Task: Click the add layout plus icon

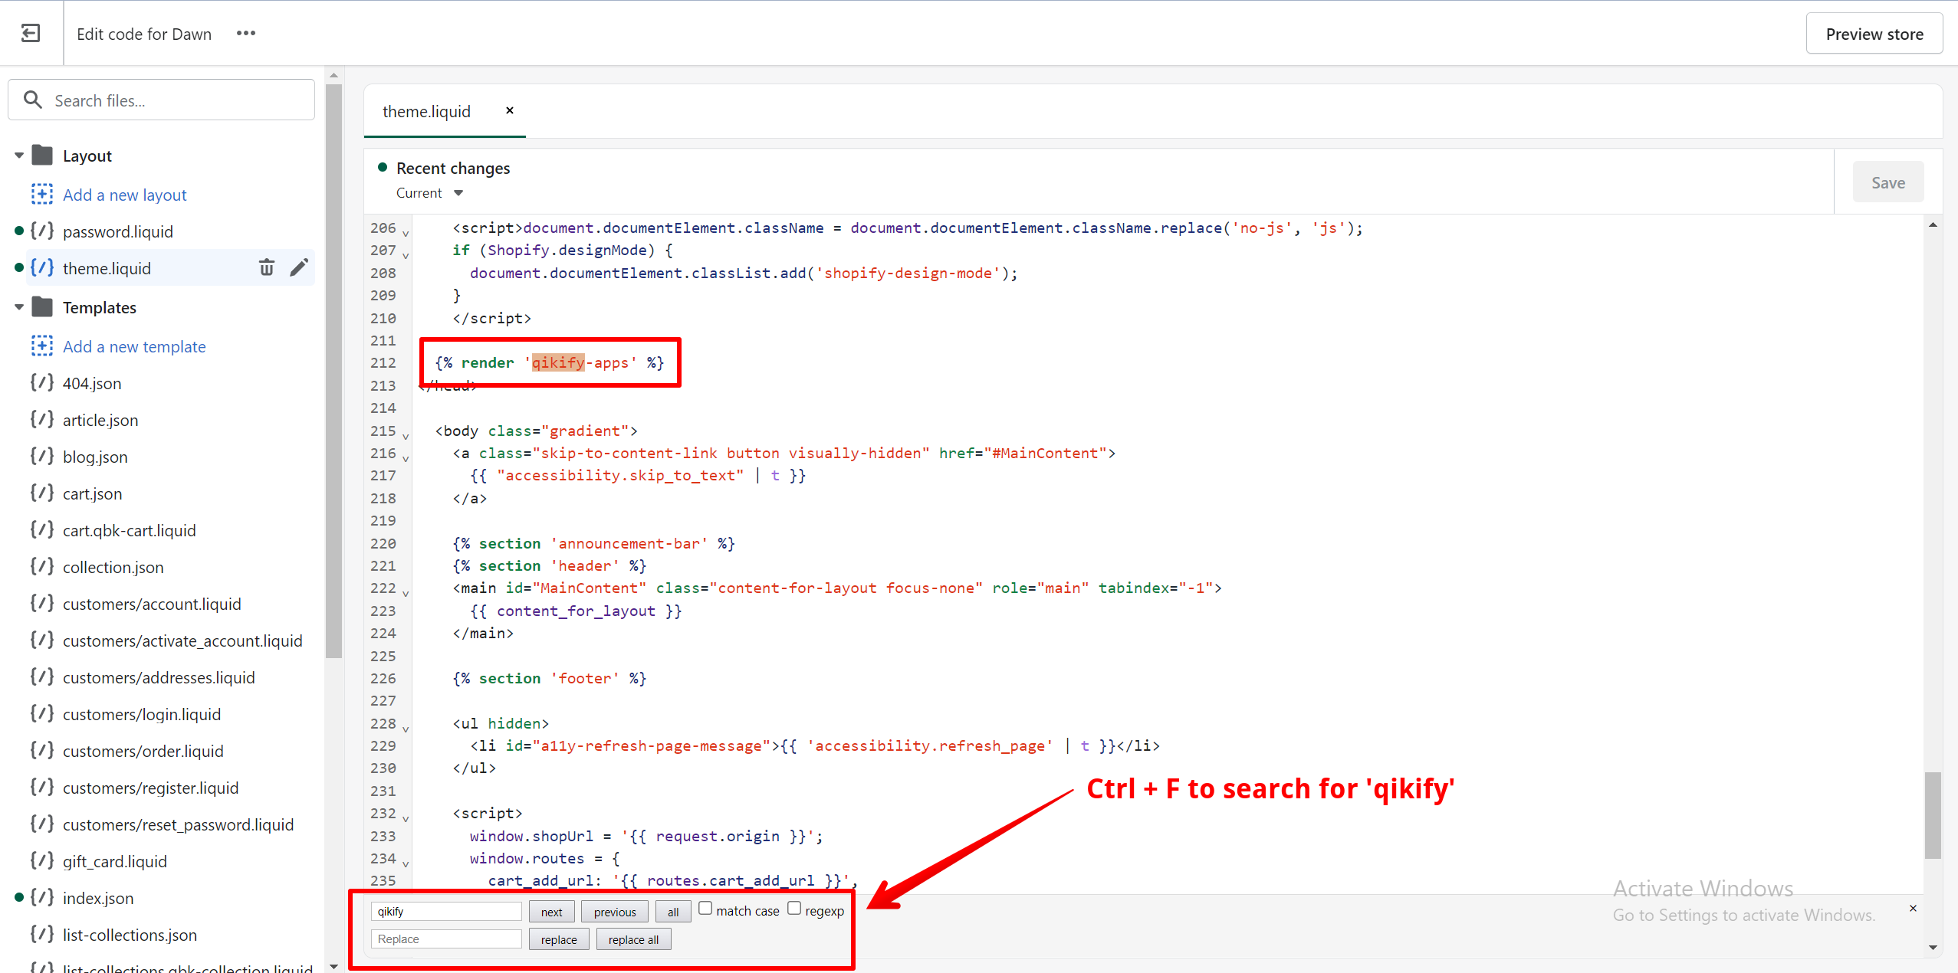Action: (42, 194)
